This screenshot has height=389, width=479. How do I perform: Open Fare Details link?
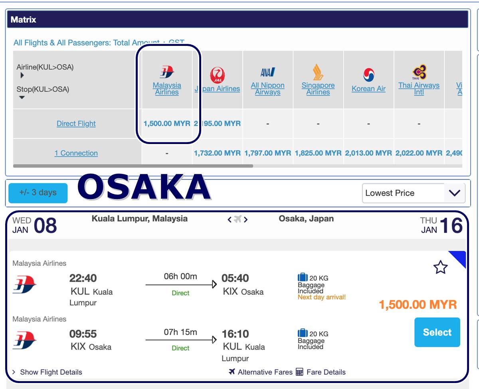(326, 372)
